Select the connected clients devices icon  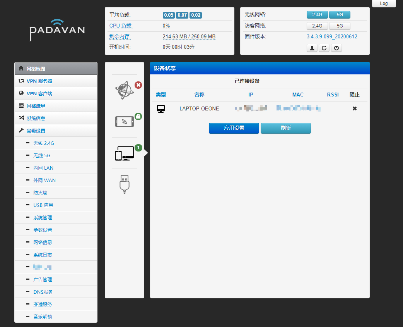click(x=125, y=153)
